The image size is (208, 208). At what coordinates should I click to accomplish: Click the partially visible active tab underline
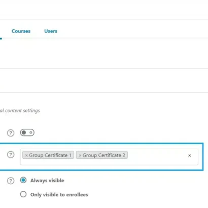point(1,39)
